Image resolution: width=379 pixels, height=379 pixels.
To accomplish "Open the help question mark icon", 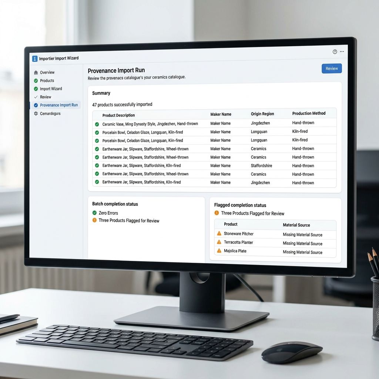I will (x=335, y=52).
